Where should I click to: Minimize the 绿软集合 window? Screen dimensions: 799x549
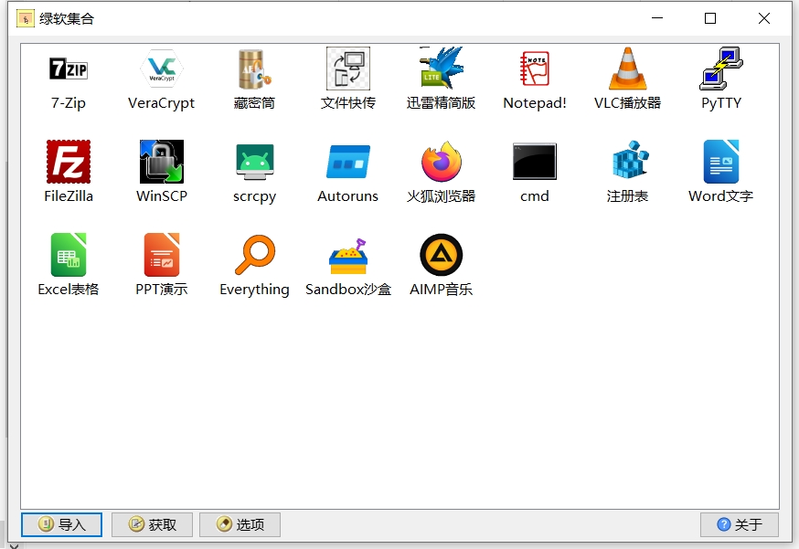click(x=657, y=18)
